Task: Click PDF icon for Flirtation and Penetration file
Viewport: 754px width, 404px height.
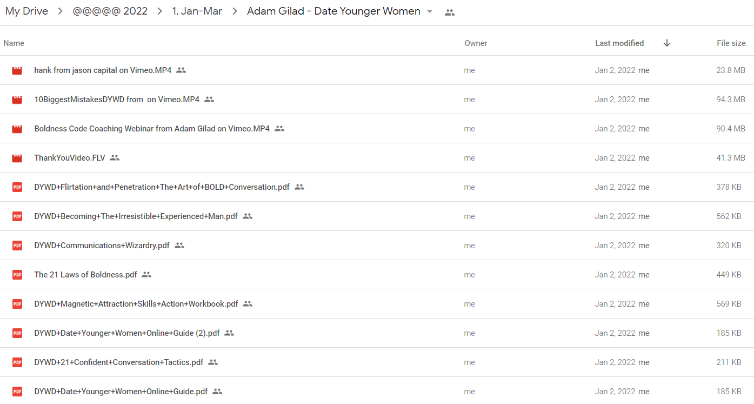Action: 17,187
